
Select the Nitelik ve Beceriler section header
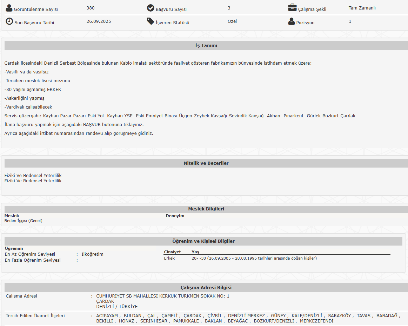click(206, 163)
